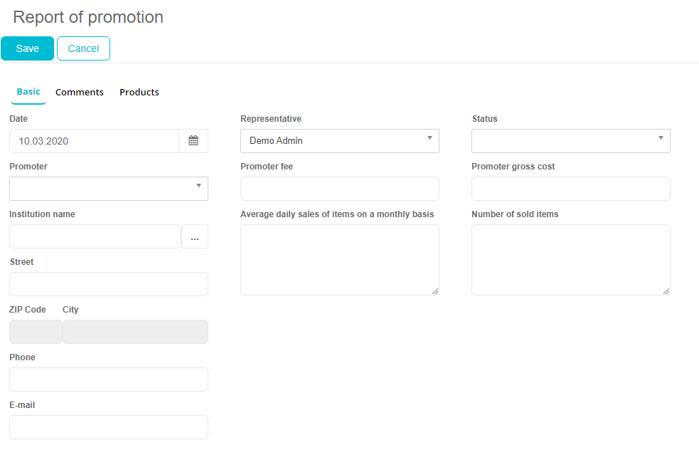
Task: Select the E-mail input field
Action: (108, 427)
